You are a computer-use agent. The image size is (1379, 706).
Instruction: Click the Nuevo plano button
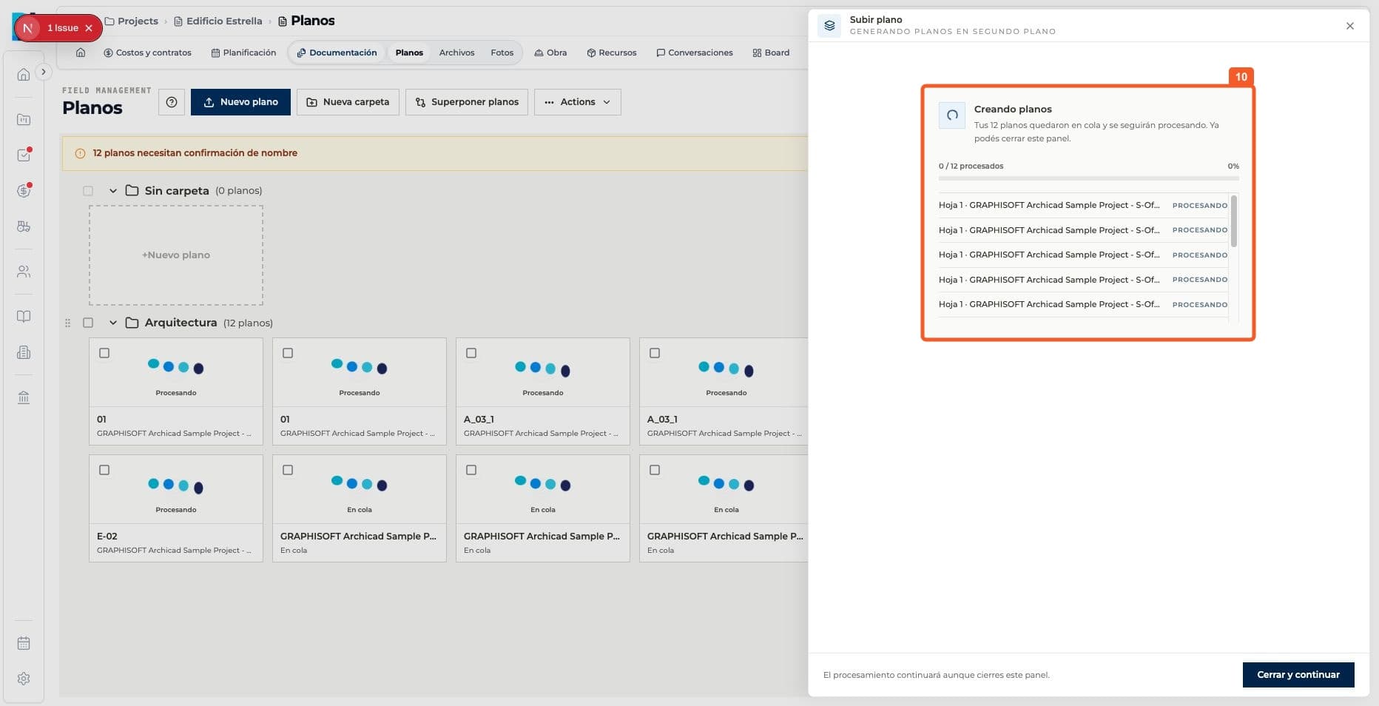(240, 102)
